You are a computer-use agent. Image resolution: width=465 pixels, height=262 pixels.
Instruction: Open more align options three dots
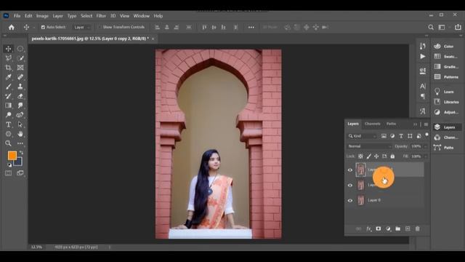251,28
